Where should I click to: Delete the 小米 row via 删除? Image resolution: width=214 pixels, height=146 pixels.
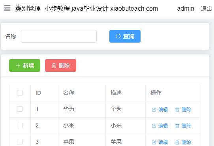[x=183, y=126]
